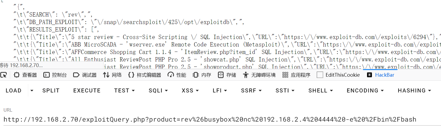
Task: Open the SQLI dropdown menu
Action: click(x=158, y=91)
